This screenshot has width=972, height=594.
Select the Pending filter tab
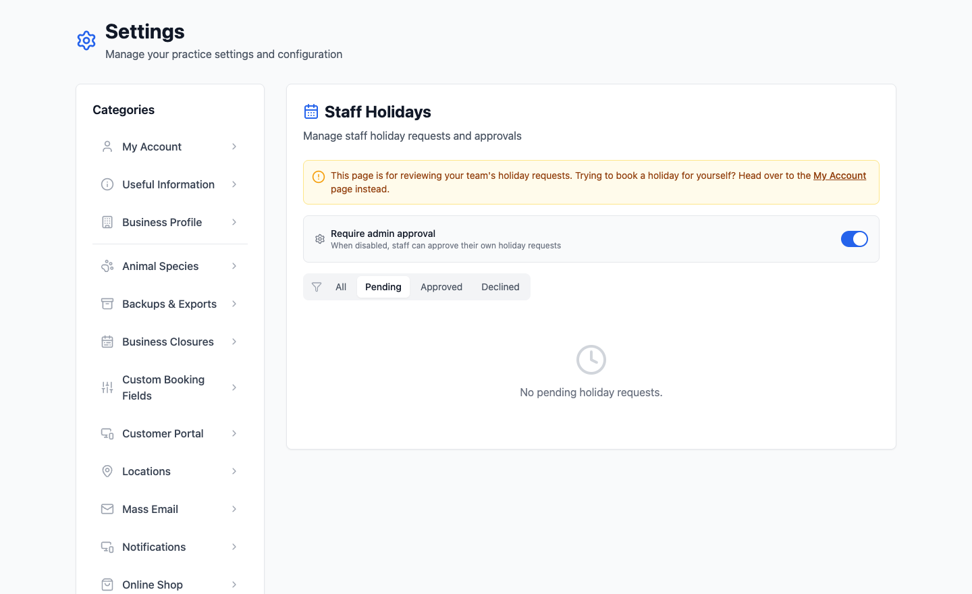[x=383, y=287]
